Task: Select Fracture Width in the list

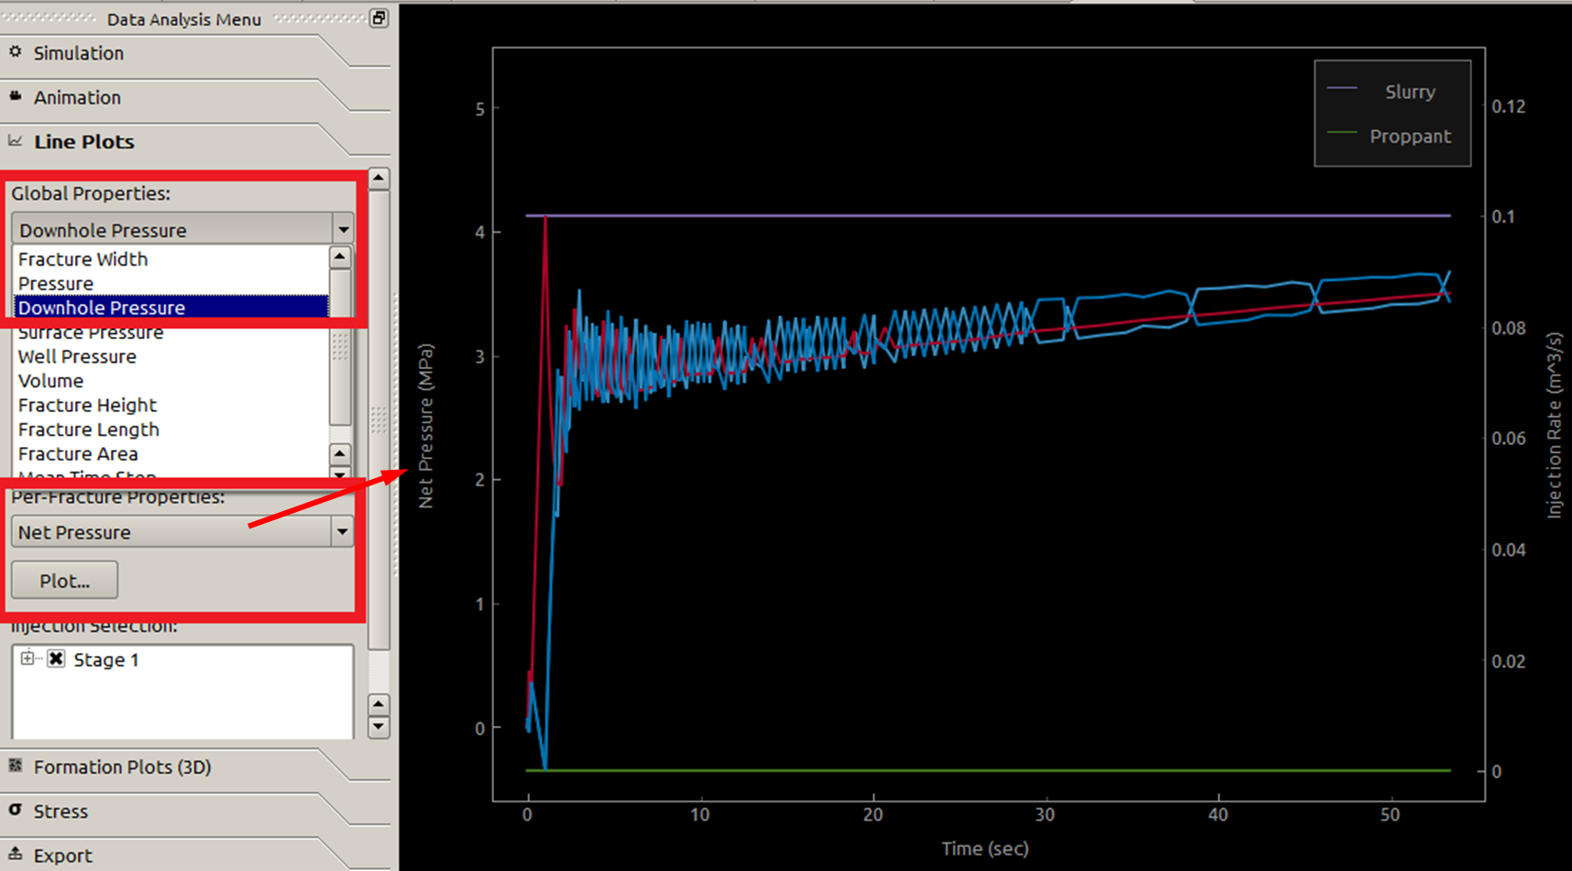Action: (170, 259)
